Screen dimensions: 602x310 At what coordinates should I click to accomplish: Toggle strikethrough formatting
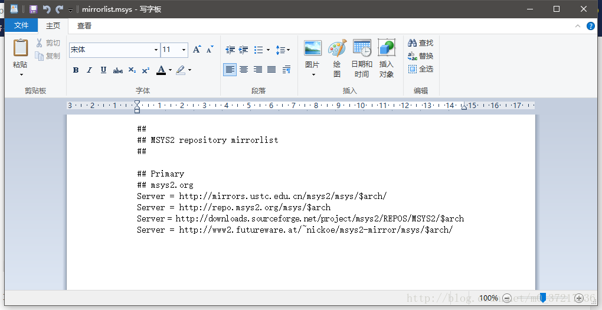pos(118,70)
